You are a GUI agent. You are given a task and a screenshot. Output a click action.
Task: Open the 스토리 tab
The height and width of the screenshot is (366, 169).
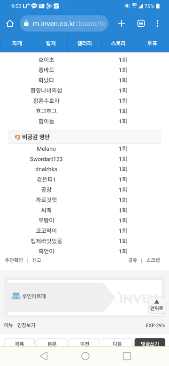pos(118,44)
